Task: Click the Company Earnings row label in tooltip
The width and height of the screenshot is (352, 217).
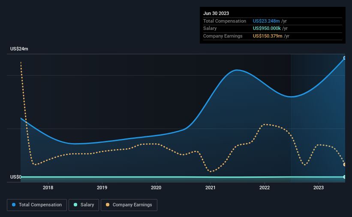Action: (x=223, y=36)
